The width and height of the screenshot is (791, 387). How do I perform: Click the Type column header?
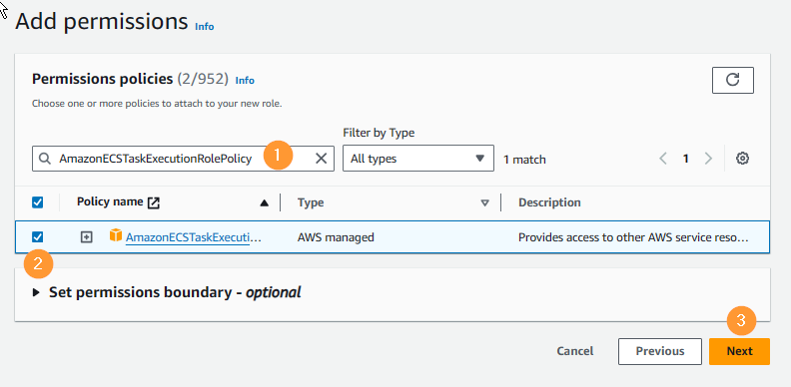311,202
